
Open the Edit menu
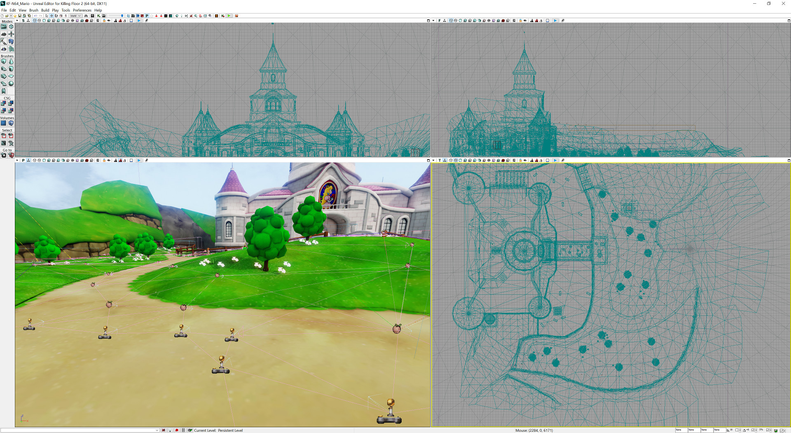pos(13,10)
